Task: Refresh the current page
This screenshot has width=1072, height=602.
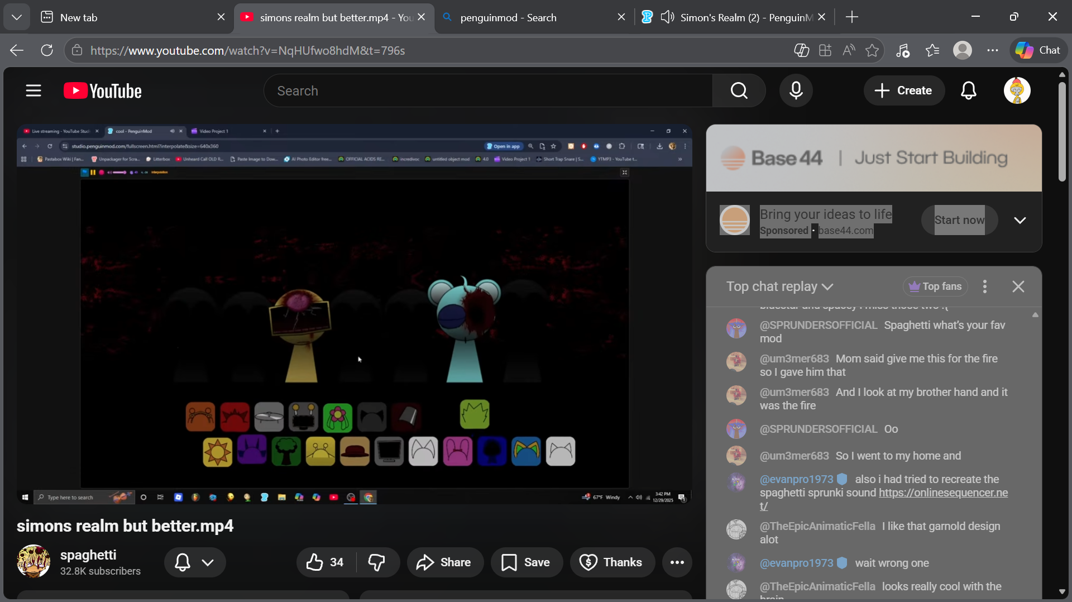Action: coord(47,50)
